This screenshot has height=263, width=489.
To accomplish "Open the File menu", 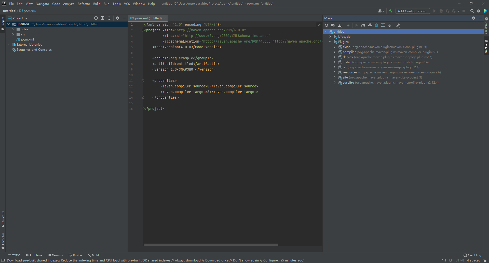I will pos(11,4).
